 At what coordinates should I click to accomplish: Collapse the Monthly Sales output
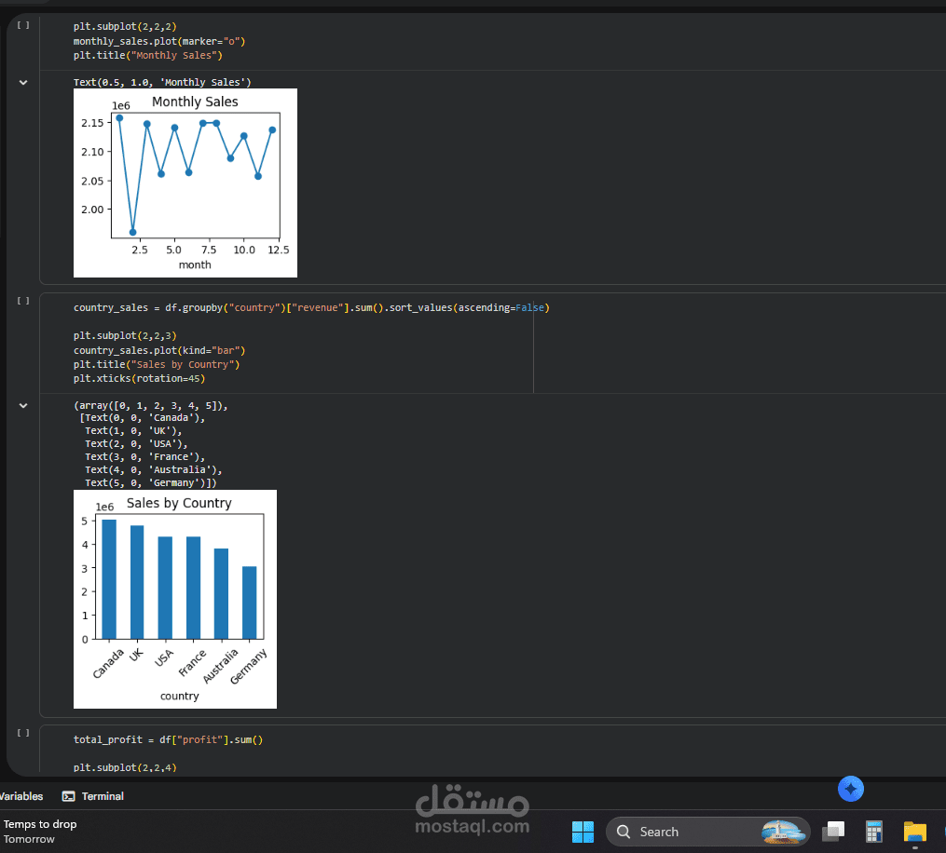[x=23, y=83]
